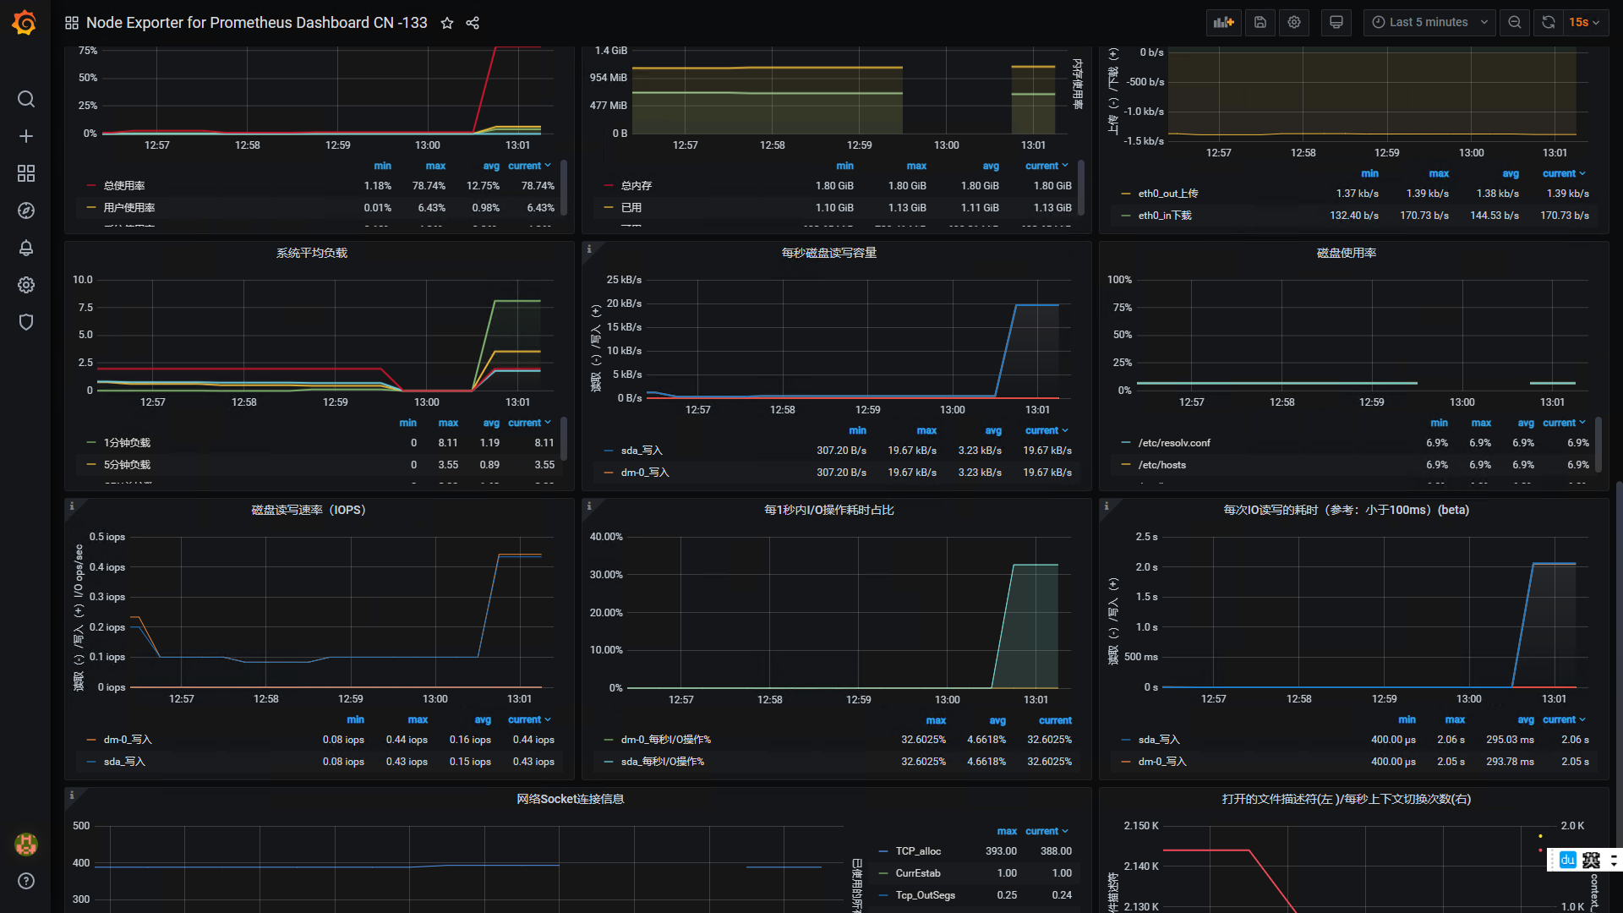Add a new panel to the dashboard
Screen dimensions: 1623x913
1223,22
